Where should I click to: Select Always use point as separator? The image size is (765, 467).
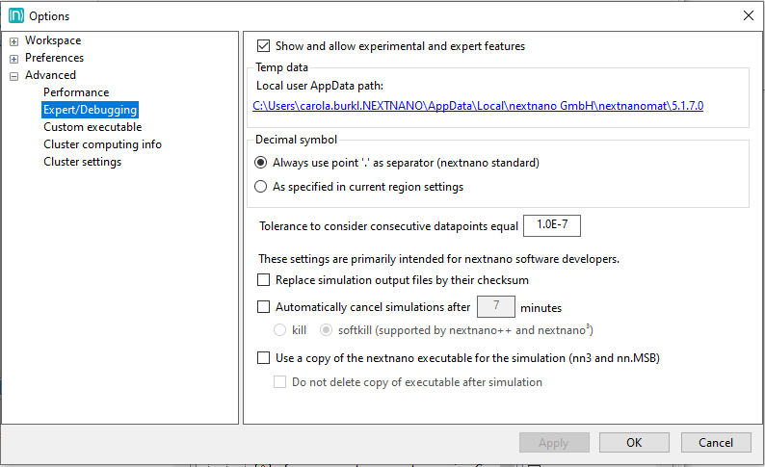[260, 163]
